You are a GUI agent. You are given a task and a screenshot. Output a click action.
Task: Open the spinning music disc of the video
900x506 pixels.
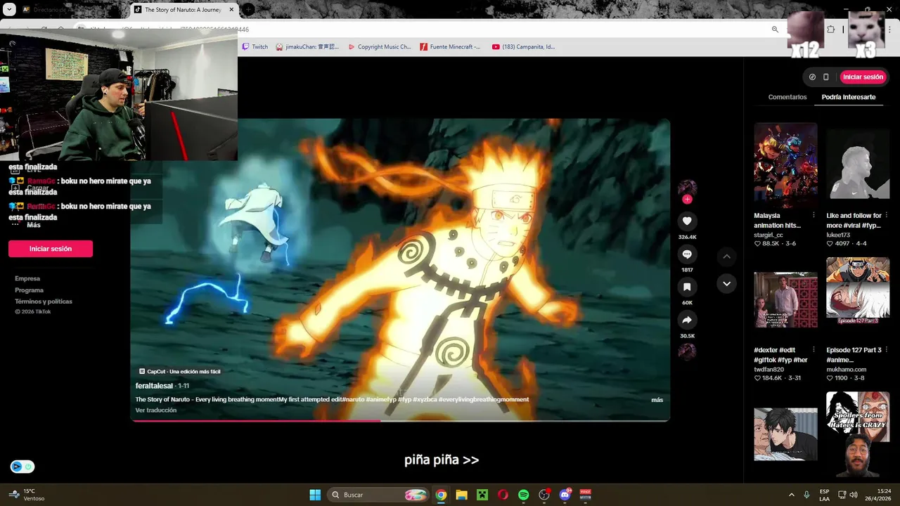687,352
